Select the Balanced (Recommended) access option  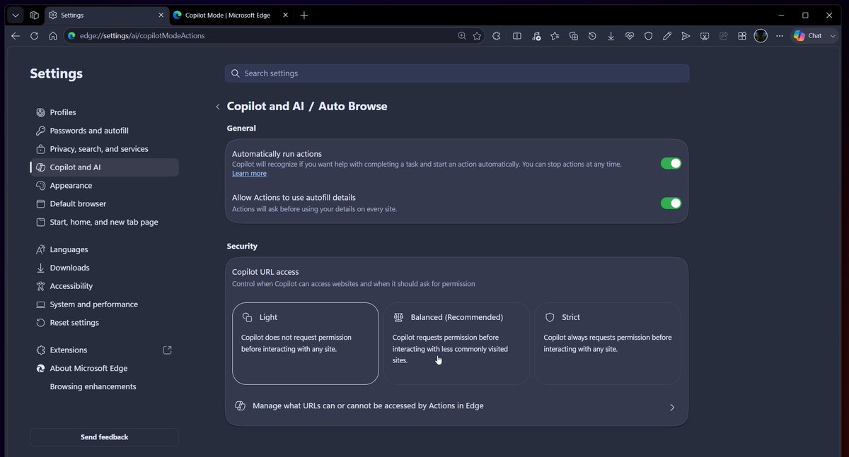tap(456, 344)
